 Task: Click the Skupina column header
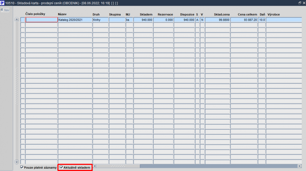(115, 15)
